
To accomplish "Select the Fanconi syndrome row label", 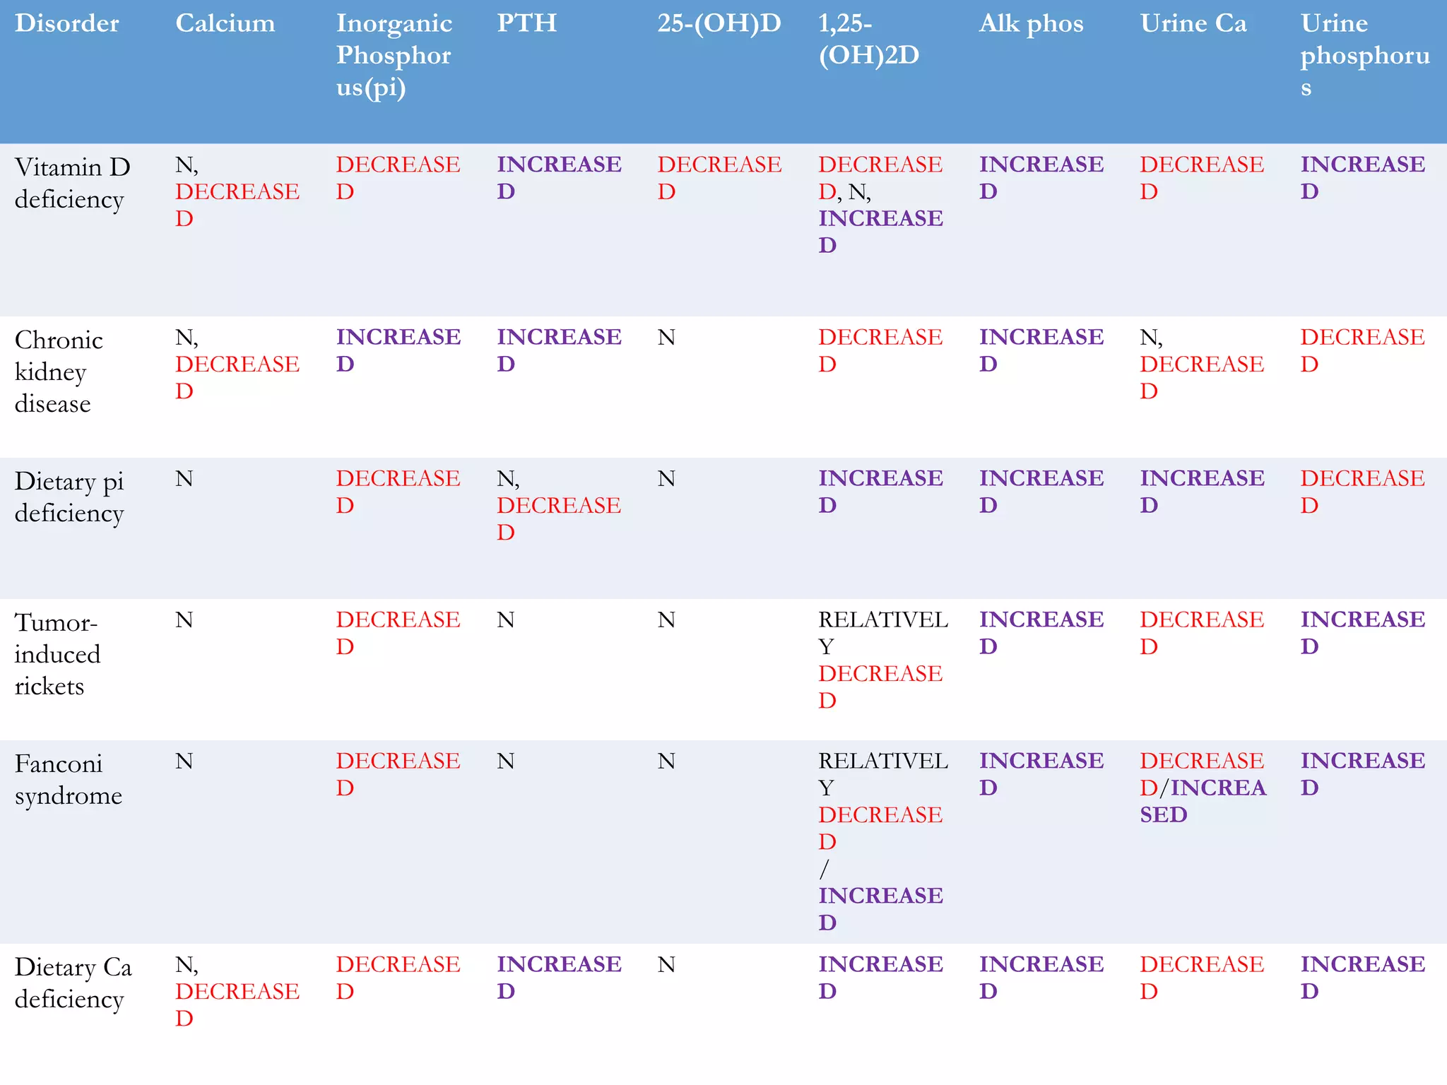I will pyautogui.click(x=68, y=779).
